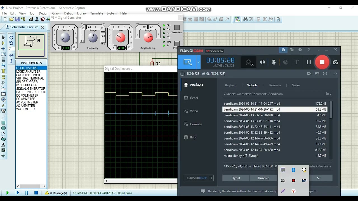Pause the Proteus simulation
The height and width of the screenshot is (201, 358).
27,193
